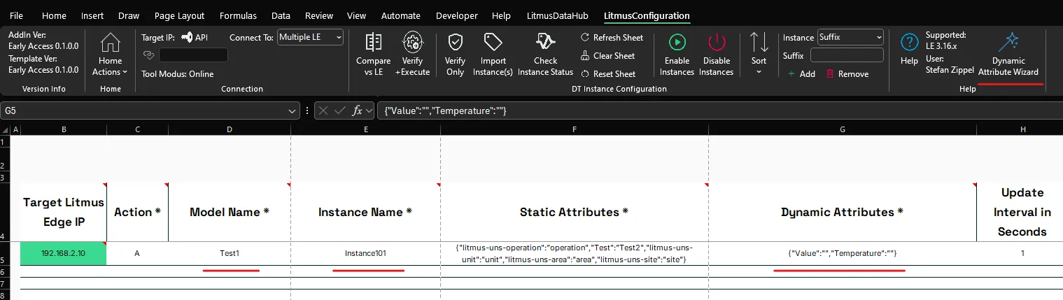Image resolution: width=1063 pixels, height=300 pixels.
Task: Open the Name Box dropdown arrow
Action: pyautogui.click(x=293, y=110)
